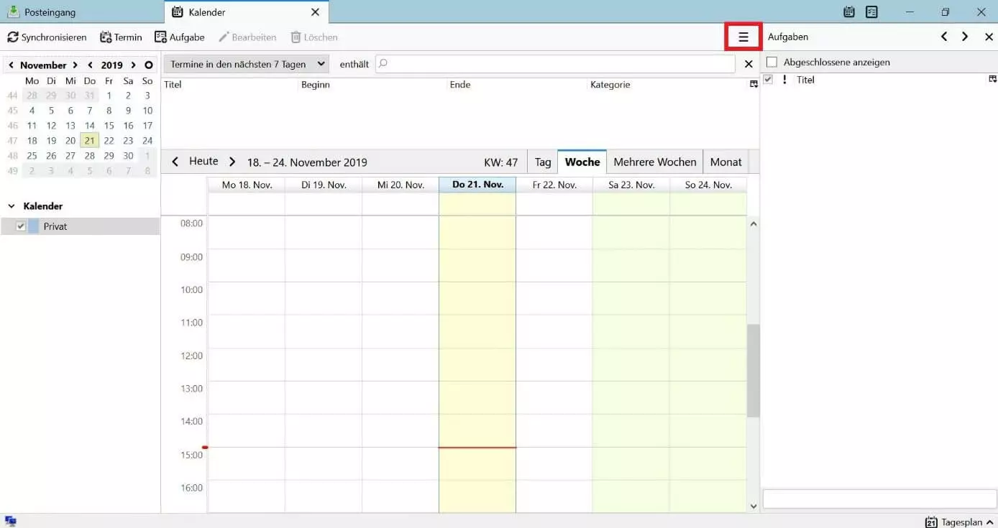998x528 pixels.
Task: Click the event search input field
Action: [555, 64]
